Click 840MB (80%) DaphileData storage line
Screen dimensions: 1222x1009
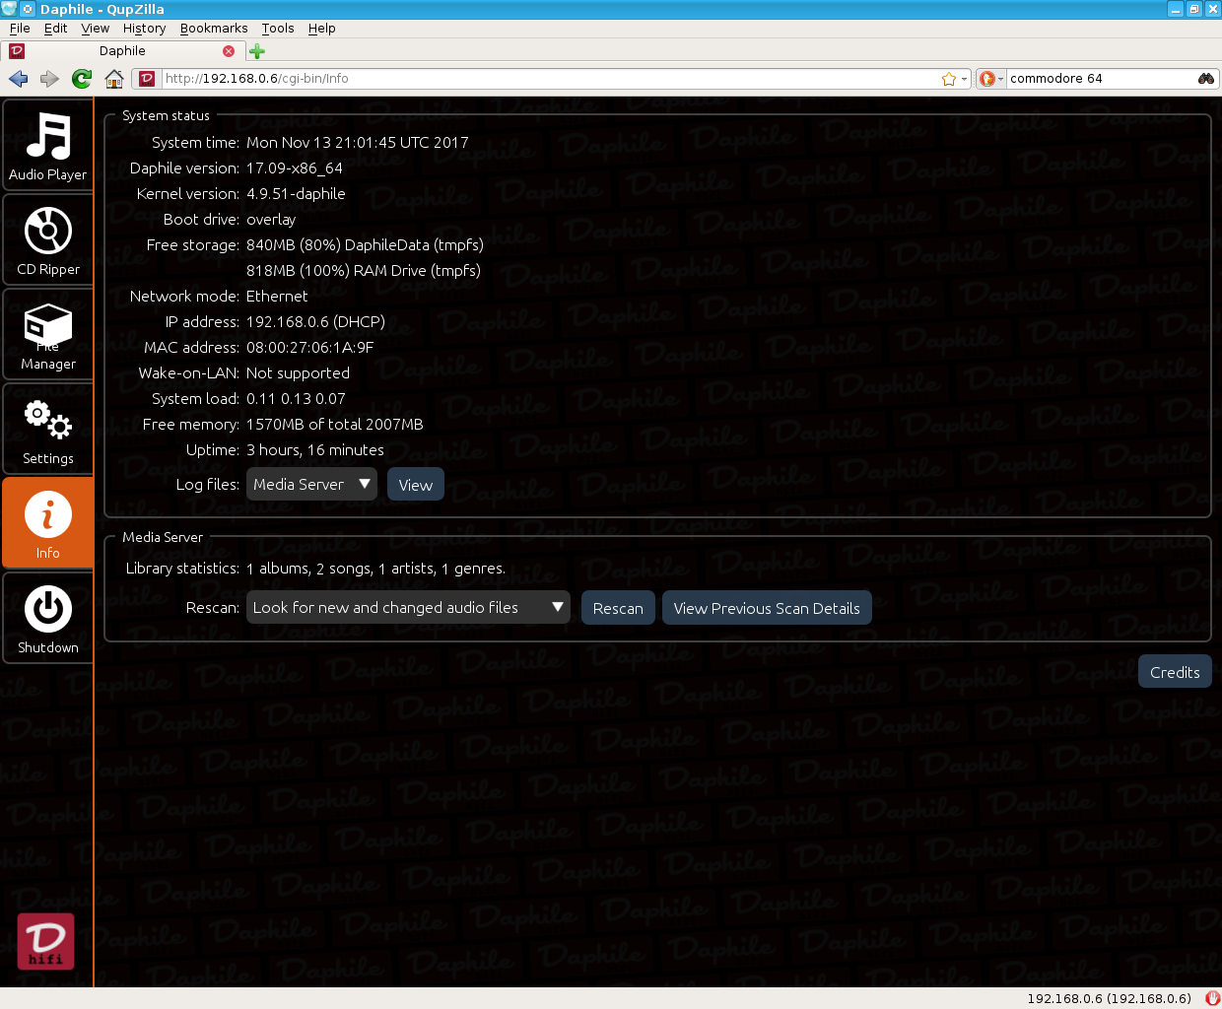[x=365, y=244]
